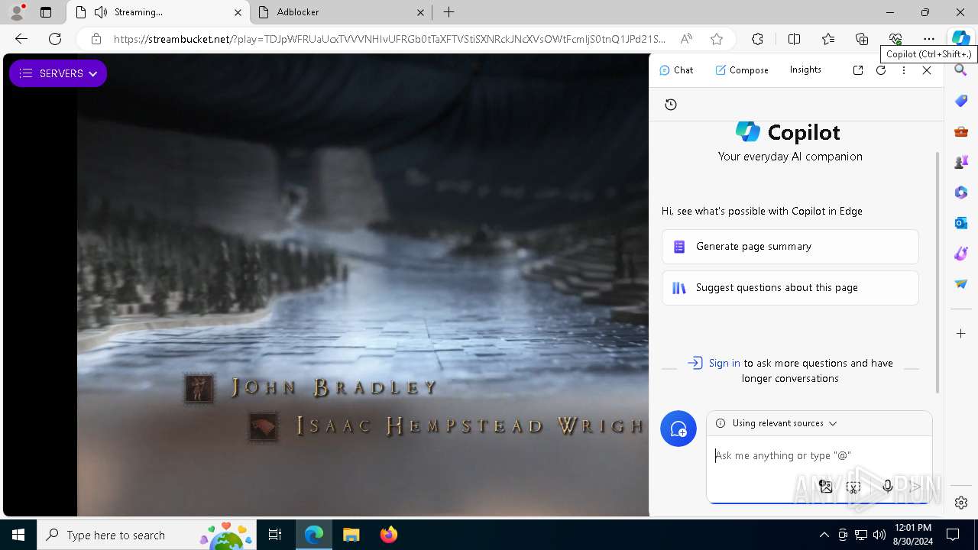Screen dimensions: 978x550
Task: Open Copilot link in new tab
Action: point(858,70)
